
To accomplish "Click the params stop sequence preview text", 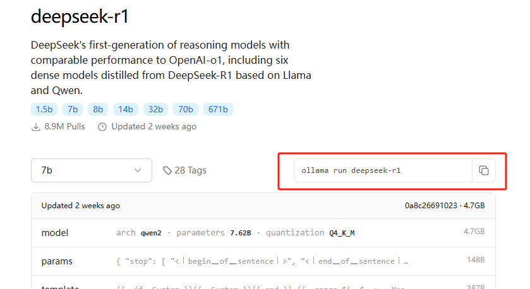I will (x=262, y=261).
